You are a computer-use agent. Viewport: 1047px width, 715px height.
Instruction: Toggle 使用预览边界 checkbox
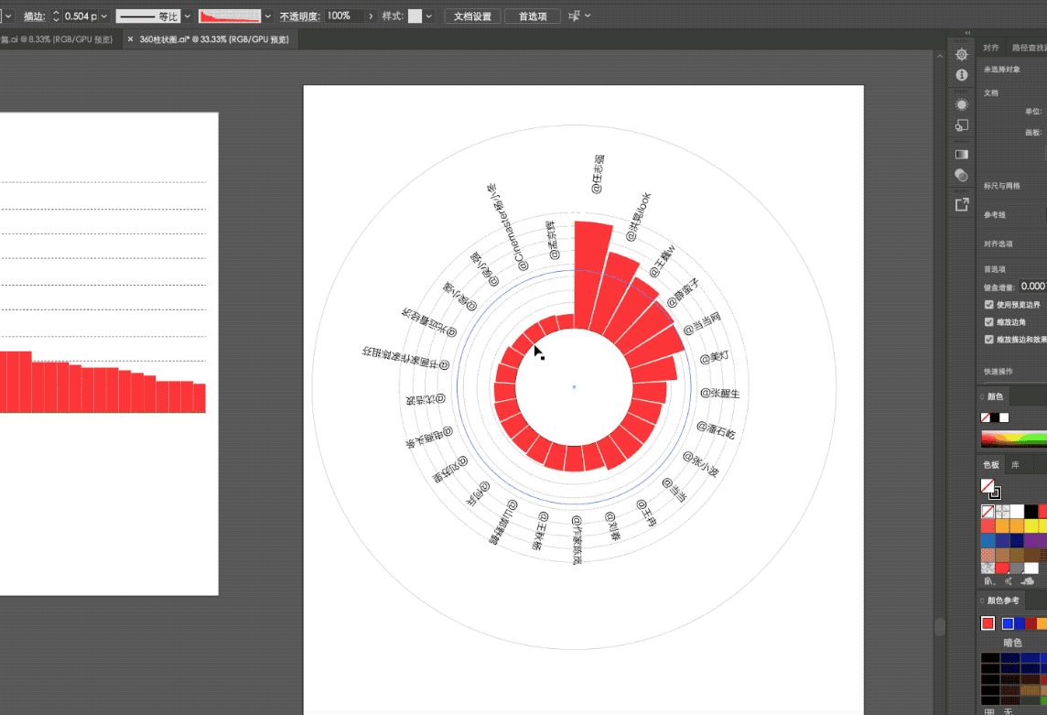(x=989, y=305)
